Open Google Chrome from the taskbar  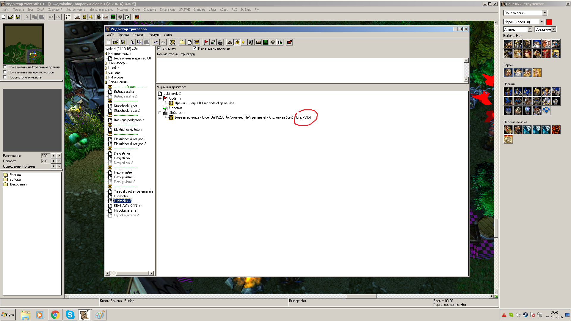click(55, 315)
